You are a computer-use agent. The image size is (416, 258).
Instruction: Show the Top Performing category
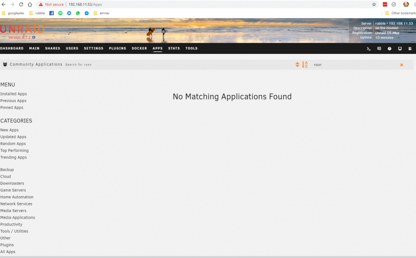click(x=14, y=151)
